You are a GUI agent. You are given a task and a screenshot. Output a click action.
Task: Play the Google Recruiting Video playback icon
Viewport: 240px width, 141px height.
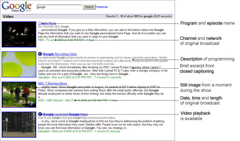click(x=40, y=54)
